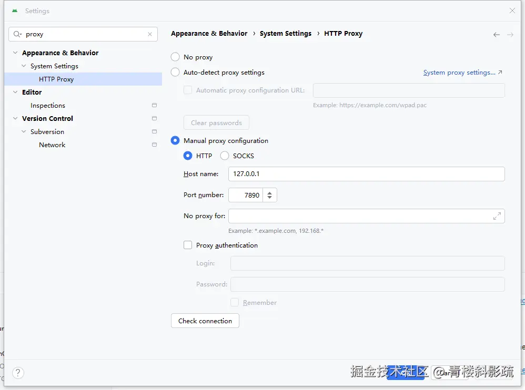The image size is (525, 390).
Task: Click the Network row settings icon
Action: [154, 145]
